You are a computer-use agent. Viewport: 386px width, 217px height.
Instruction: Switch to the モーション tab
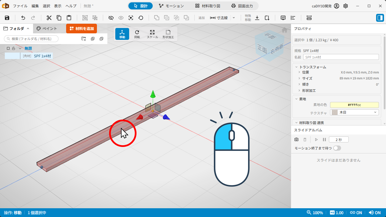coord(171,6)
